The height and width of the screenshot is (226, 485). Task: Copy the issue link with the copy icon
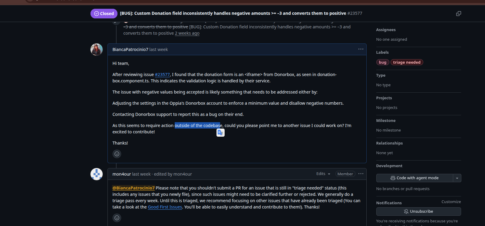click(x=459, y=14)
